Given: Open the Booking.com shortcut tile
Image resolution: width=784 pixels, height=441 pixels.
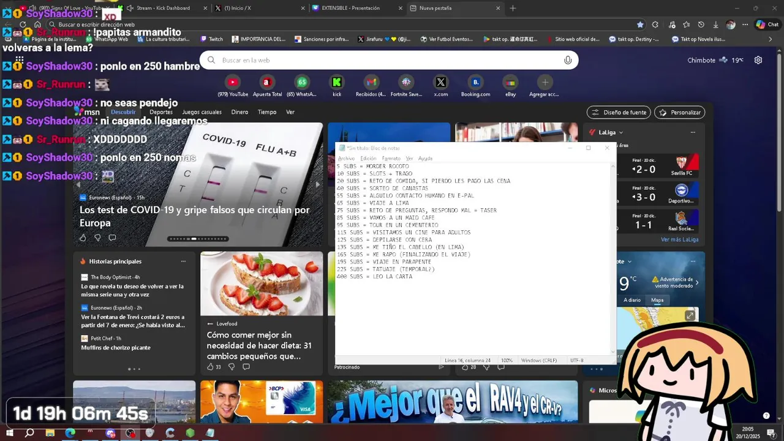Looking at the screenshot, I should (x=476, y=86).
